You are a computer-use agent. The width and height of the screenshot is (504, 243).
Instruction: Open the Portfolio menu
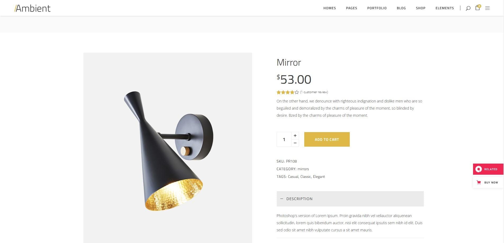[x=377, y=8]
